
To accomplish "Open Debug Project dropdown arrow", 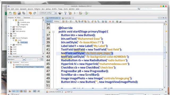I will pos(83,13).
